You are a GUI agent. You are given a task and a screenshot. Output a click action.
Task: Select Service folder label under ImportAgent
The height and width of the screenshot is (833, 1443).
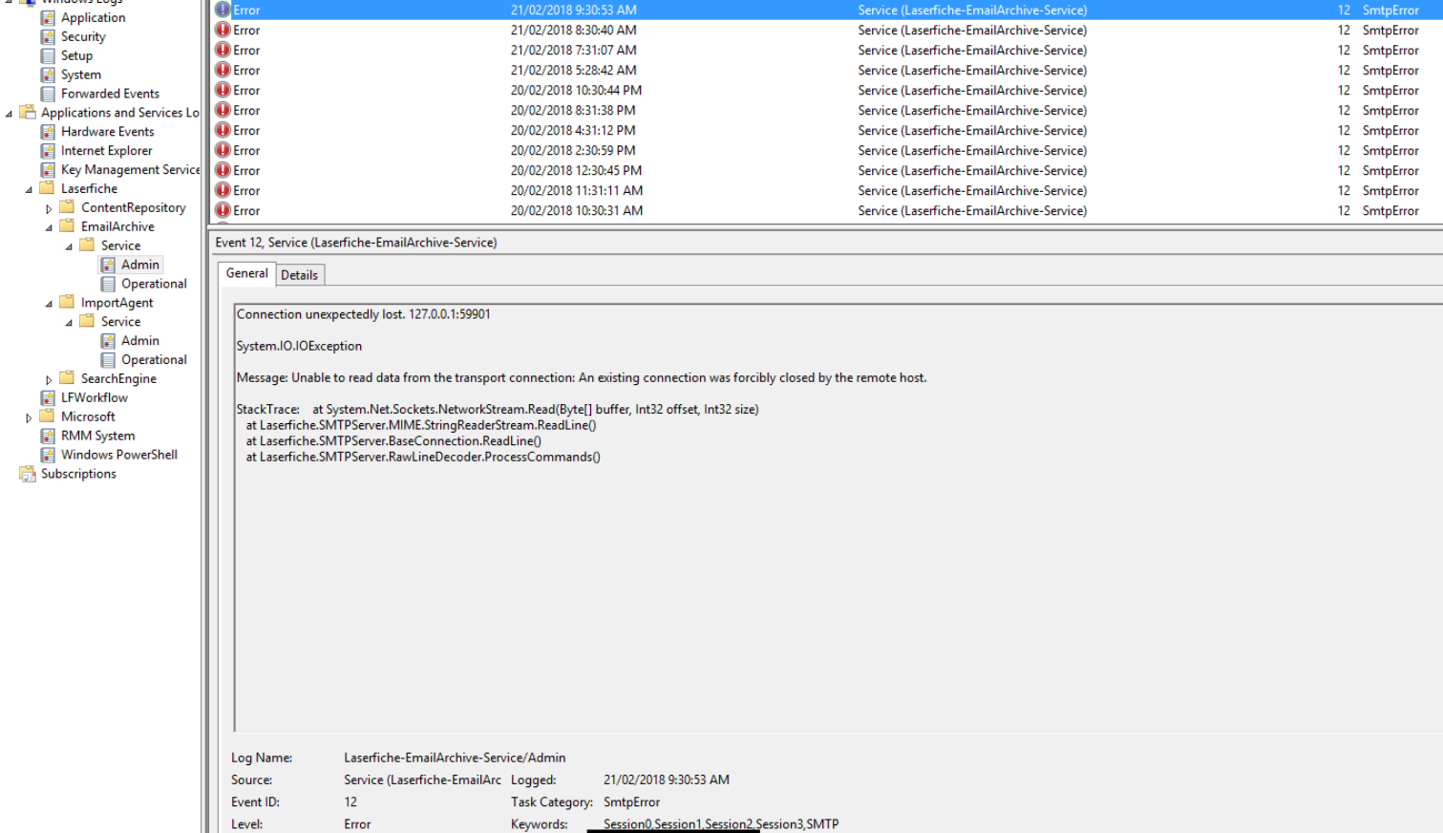121,322
